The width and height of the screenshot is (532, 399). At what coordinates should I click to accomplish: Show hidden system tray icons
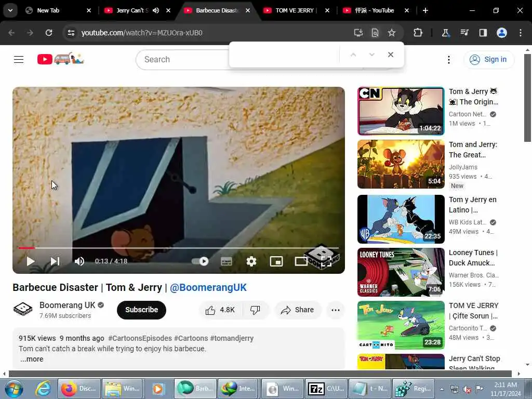[442, 389]
